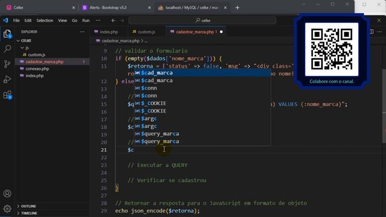386x217 pixels.
Task: Open cadastrar_marca.php in the explorer
Action: pos(52,61)
